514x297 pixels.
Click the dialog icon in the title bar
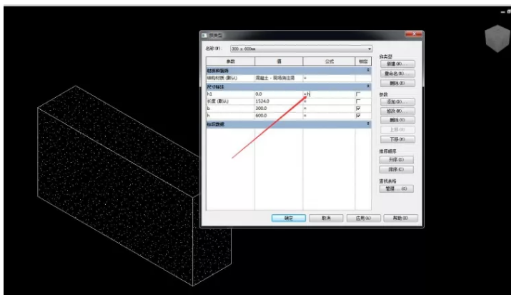(204, 36)
